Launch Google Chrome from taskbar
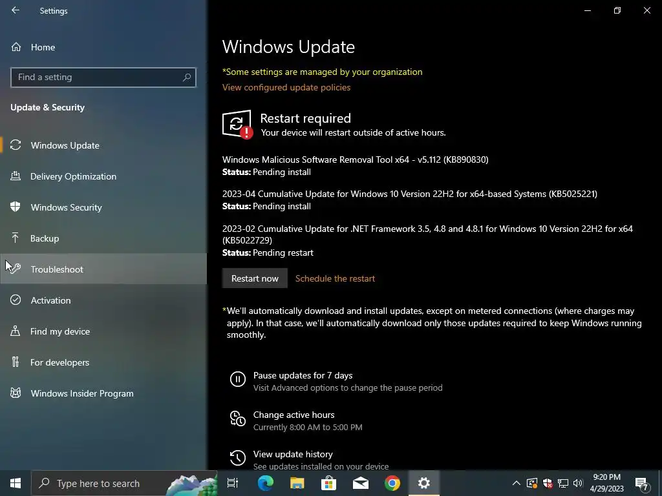The image size is (662, 496). click(x=392, y=483)
